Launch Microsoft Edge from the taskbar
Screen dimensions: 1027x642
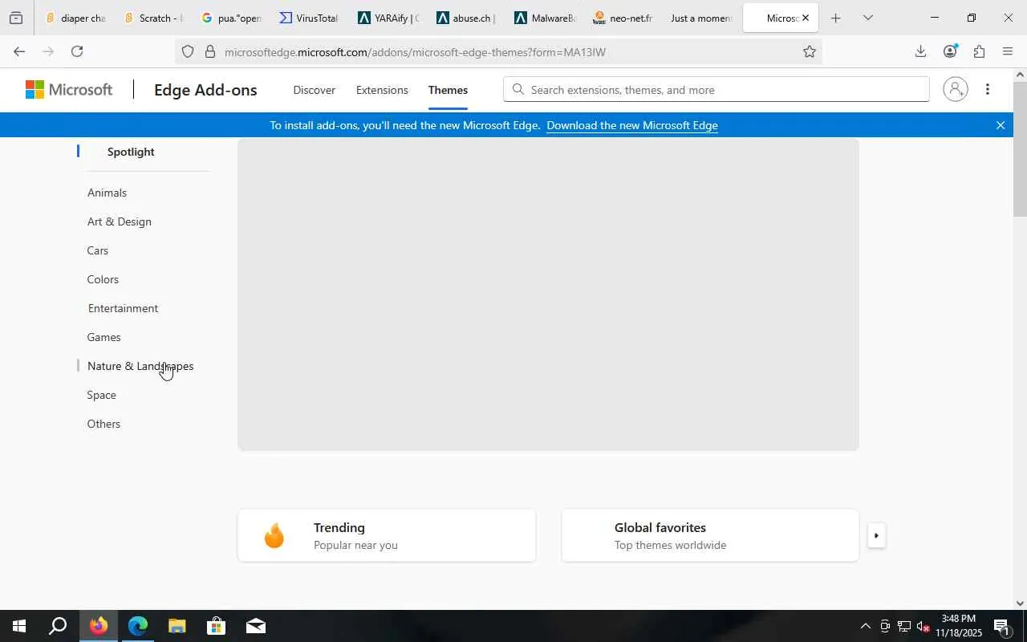pos(138,626)
